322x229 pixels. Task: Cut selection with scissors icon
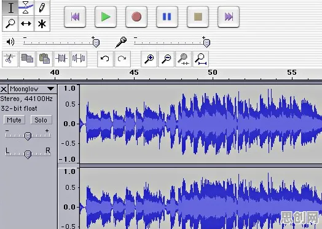coord(10,59)
